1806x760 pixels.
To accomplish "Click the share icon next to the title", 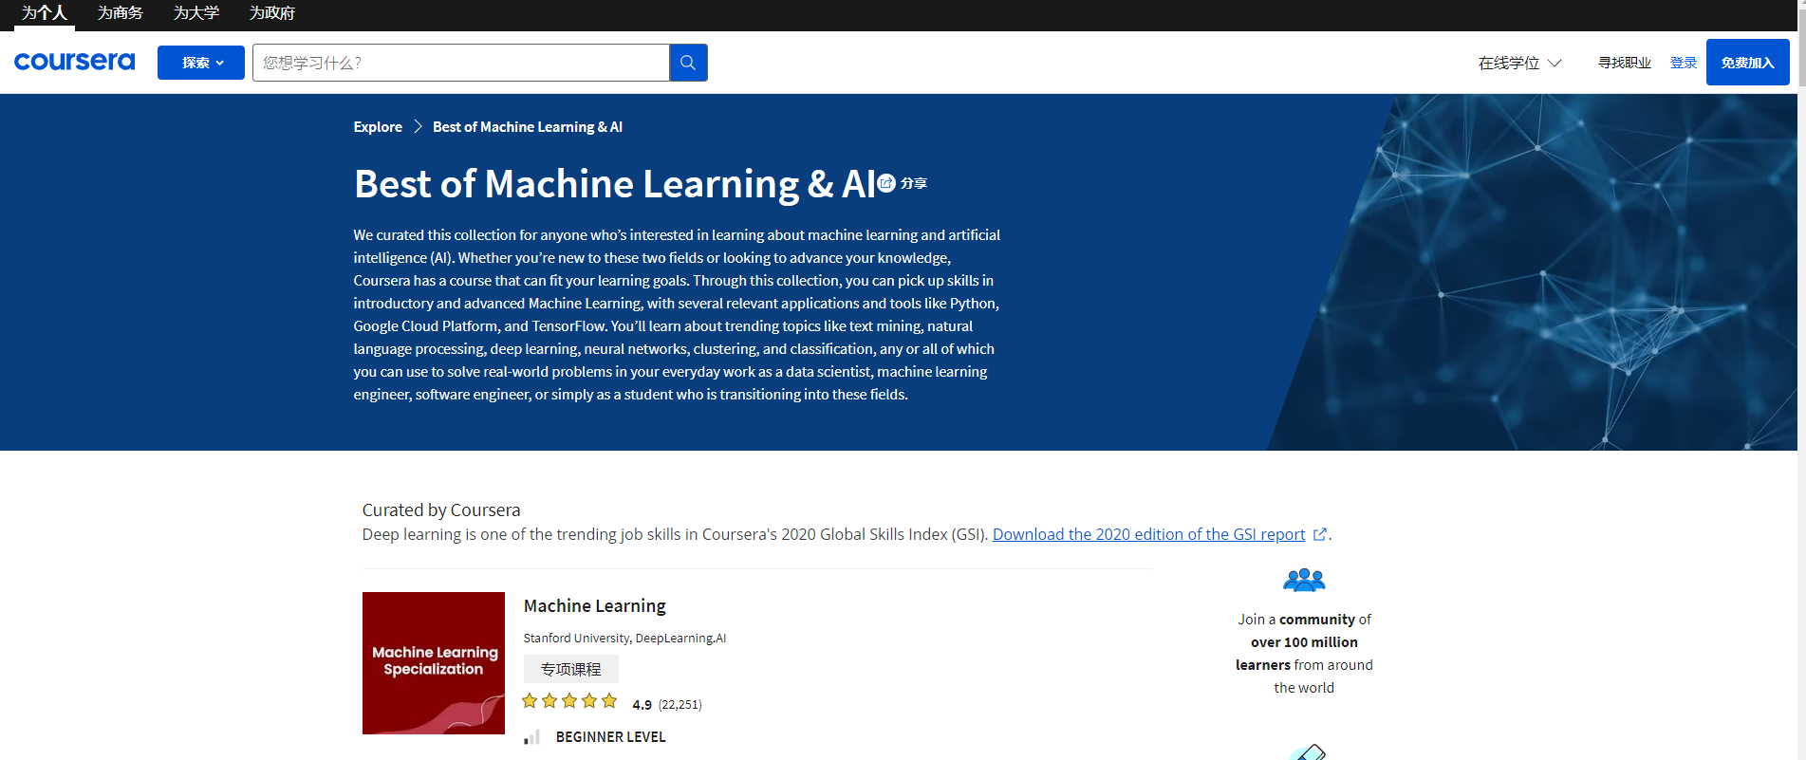I will tap(886, 183).
